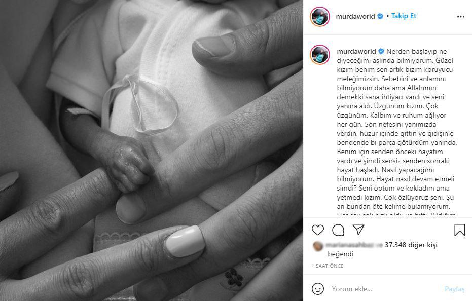Open murdaworld username link in caption
The height and width of the screenshot is (301, 472).
[356, 51]
